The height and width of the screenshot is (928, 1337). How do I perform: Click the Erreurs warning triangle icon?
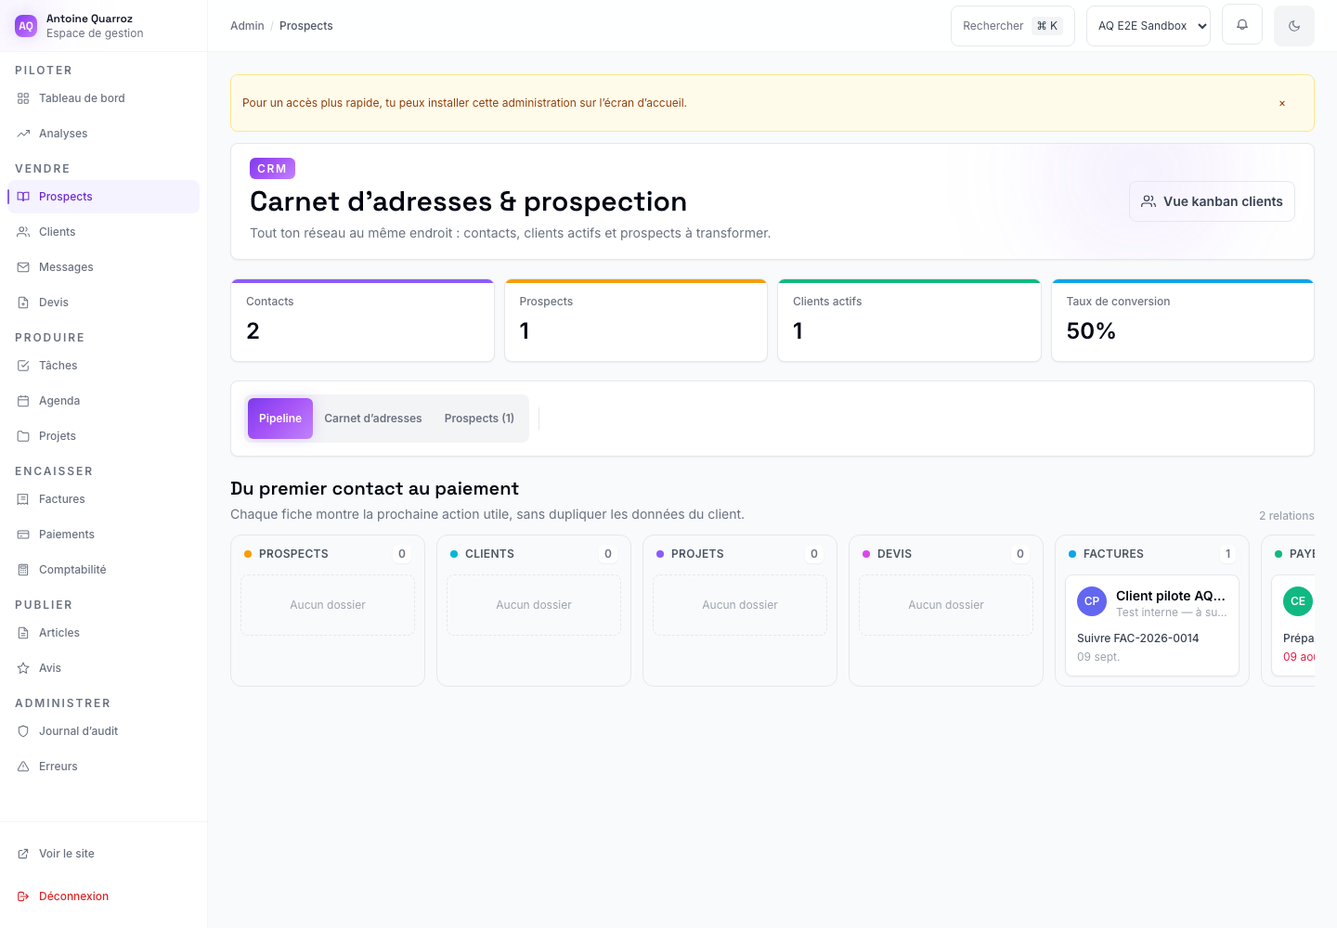coord(23,767)
